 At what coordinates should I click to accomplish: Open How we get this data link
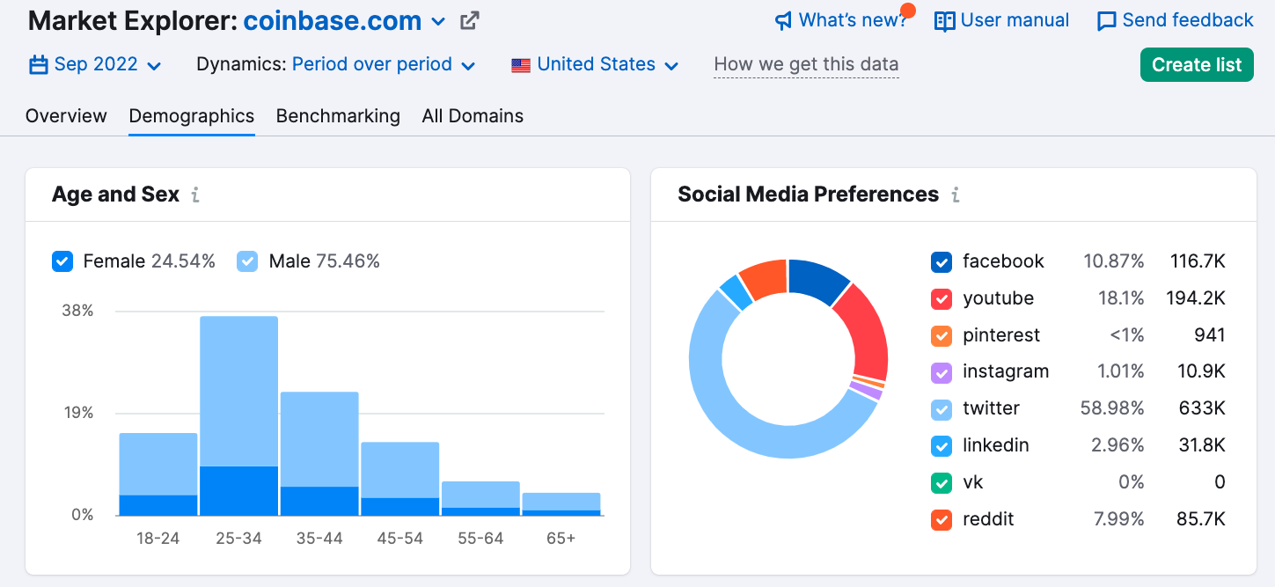806,64
